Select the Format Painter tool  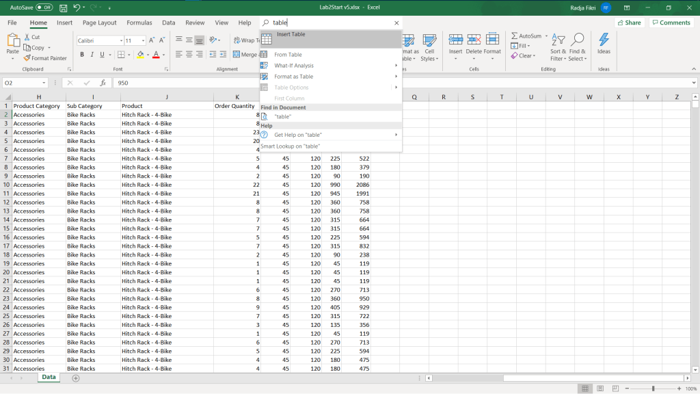45,58
